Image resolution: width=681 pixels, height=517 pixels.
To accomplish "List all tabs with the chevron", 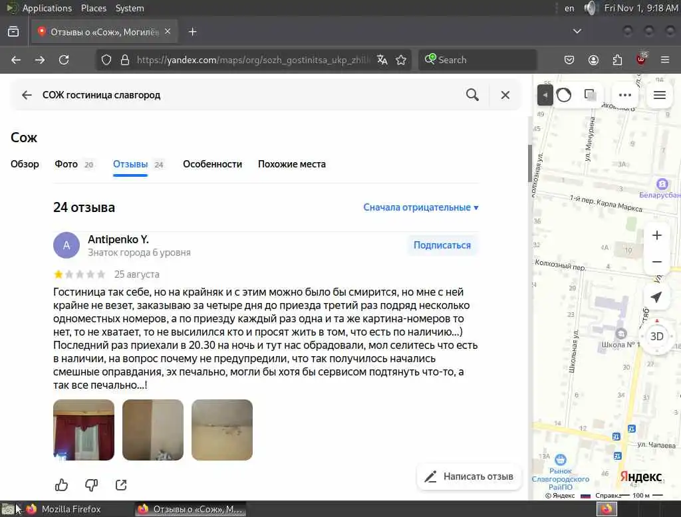I will click(x=577, y=31).
